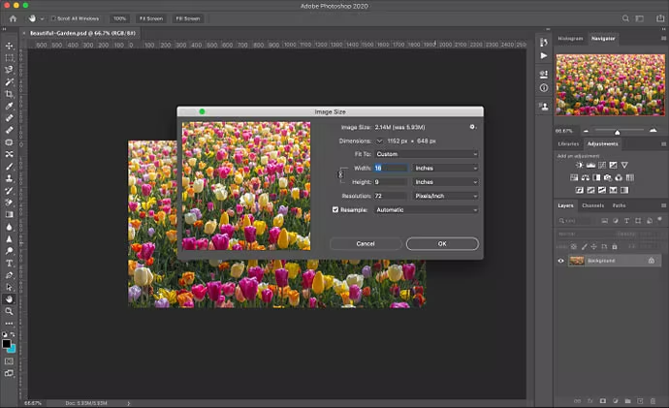Select the Crop tool

9,94
